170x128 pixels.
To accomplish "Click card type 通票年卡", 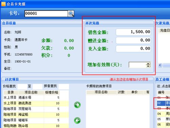I will tap(21, 40).
